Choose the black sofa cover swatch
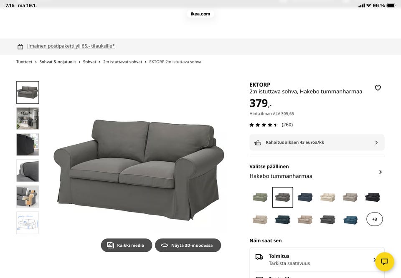The width and height of the screenshot is (401, 278). (373, 197)
